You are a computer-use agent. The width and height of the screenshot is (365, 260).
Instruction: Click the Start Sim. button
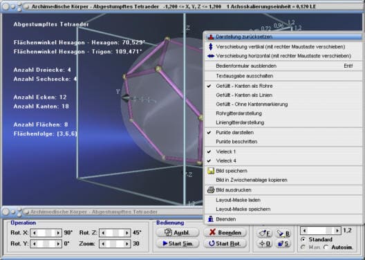(x=178, y=243)
